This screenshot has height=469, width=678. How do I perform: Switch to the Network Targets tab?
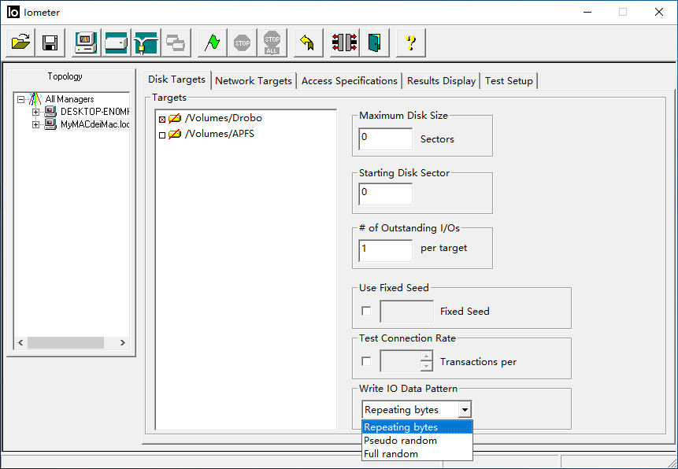[254, 81]
